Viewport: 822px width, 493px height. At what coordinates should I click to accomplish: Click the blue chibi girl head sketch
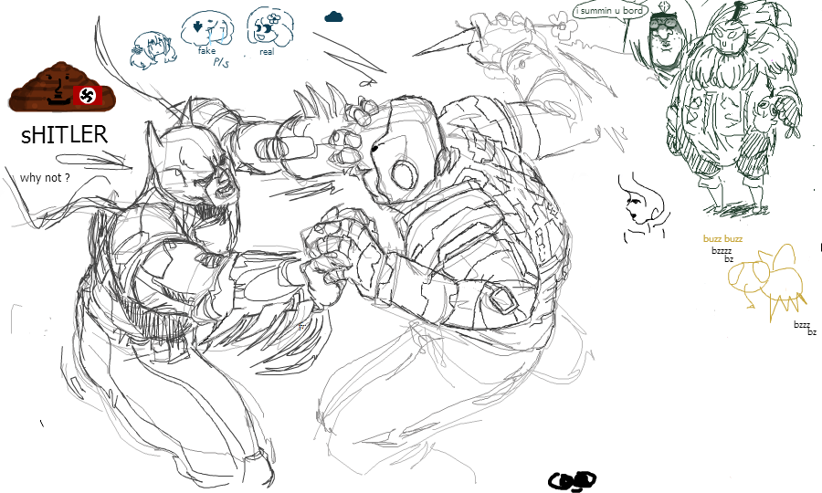[x=153, y=47]
